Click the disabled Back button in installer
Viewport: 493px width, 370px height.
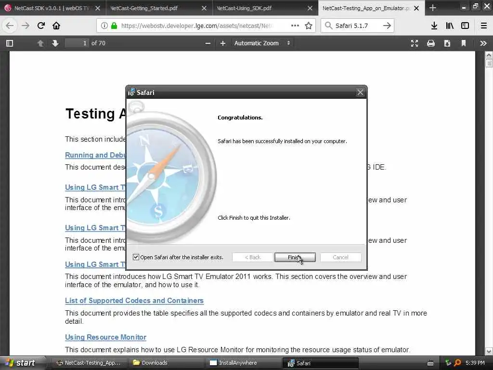click(252, 257)
